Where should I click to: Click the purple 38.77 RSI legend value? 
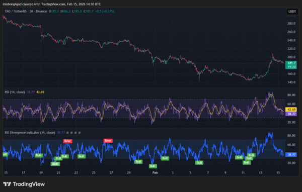coord(31,92)
